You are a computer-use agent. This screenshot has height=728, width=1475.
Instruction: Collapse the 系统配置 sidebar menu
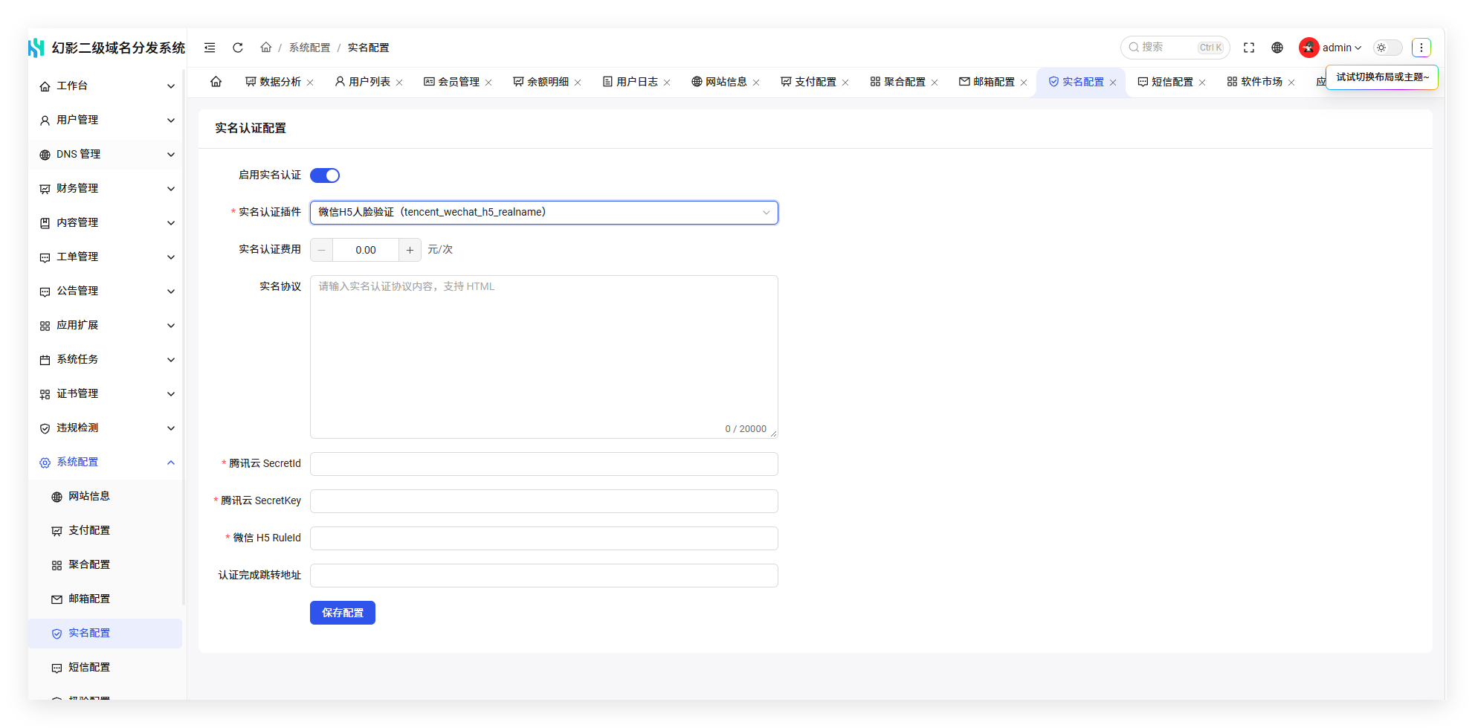pos(105,463)
